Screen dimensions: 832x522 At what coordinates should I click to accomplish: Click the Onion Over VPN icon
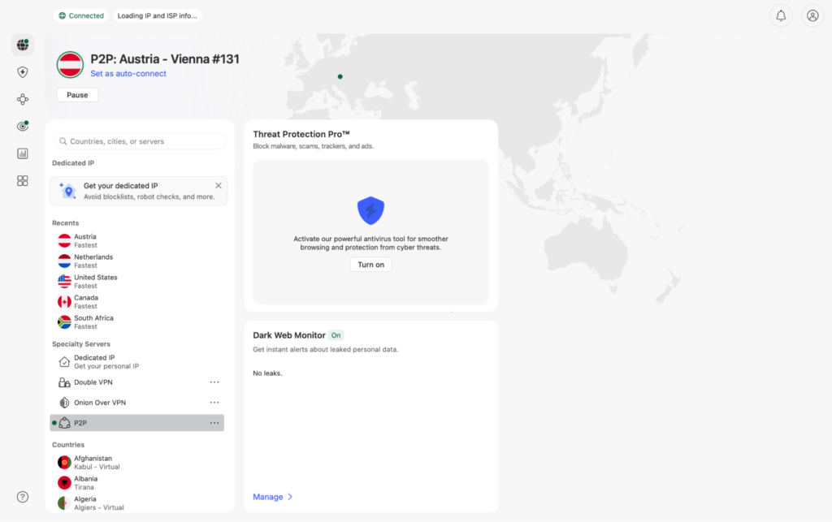[x=64, y=403]
